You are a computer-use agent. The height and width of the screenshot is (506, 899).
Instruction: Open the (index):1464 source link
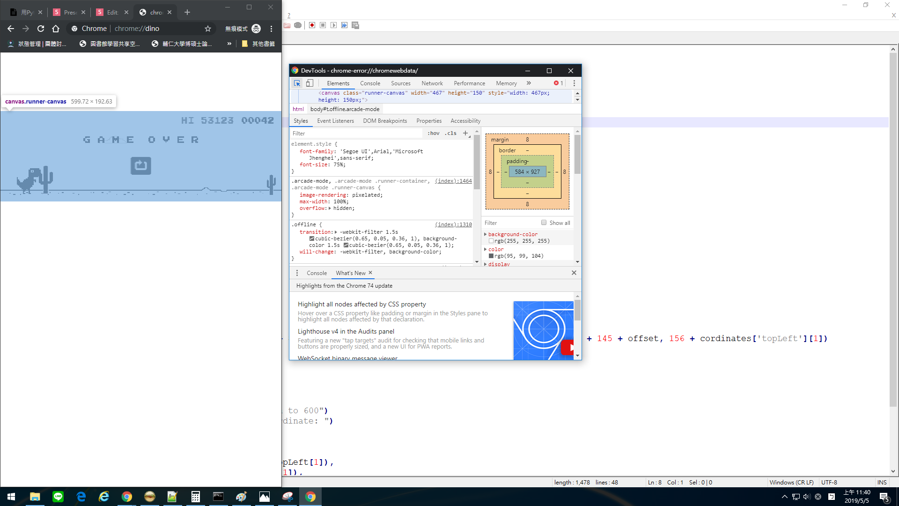(453, 181)
